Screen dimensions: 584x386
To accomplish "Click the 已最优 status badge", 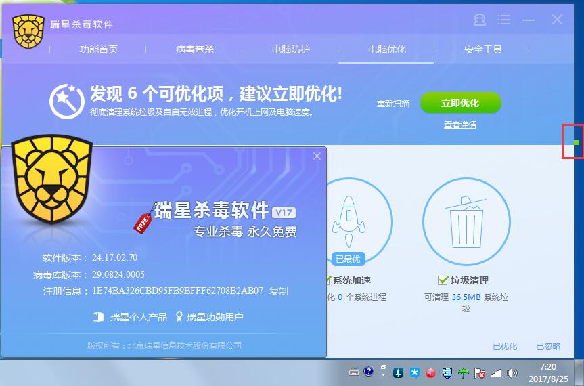I will coord(349,259).
